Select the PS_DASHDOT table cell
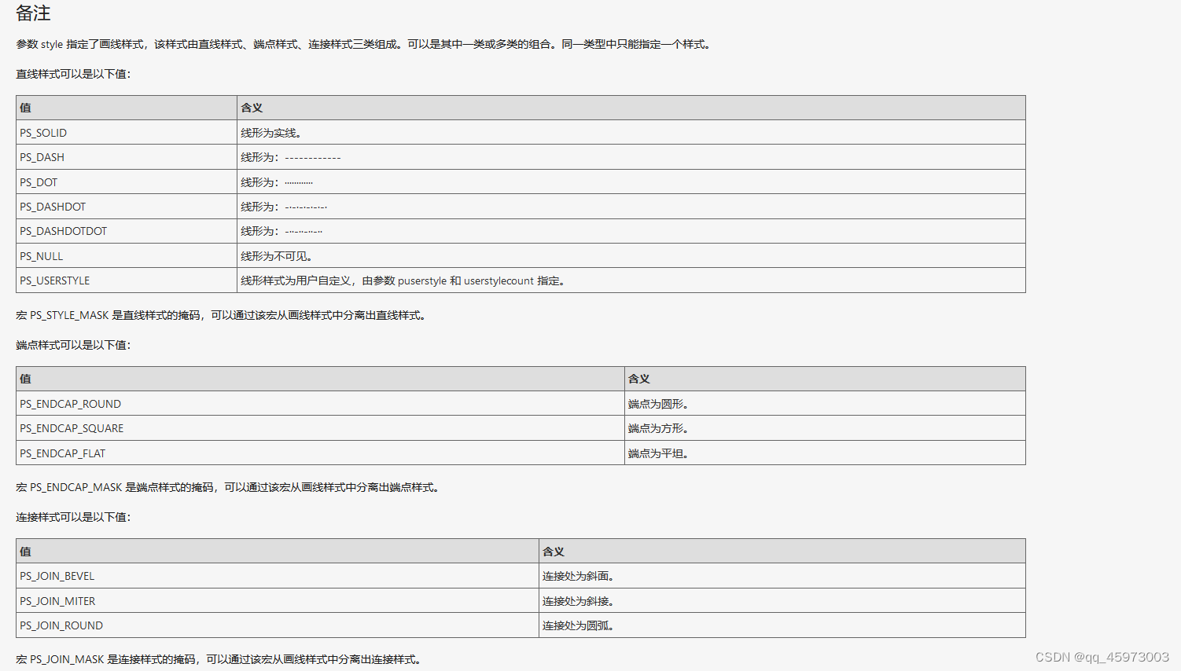This screenshot has width=1181, height=671. click(x=127, y=207)
